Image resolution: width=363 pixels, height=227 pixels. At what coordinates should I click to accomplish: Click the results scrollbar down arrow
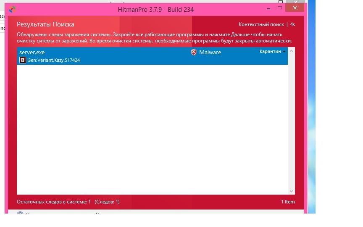291,191
